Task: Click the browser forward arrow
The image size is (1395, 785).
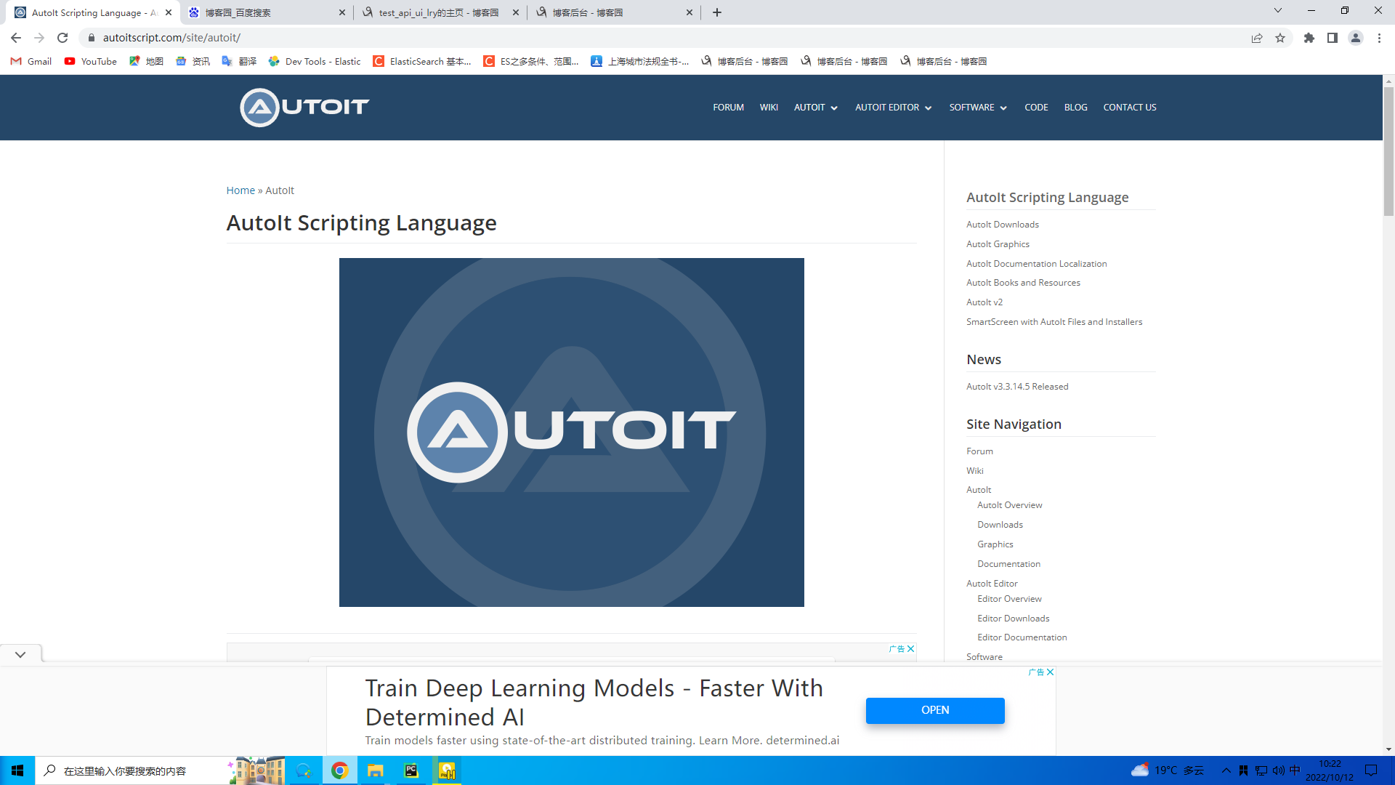Action: (39, 38)
